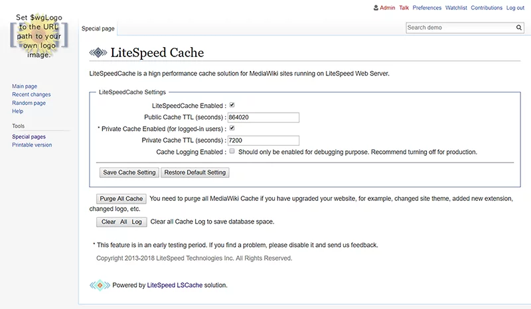Uncheck Private Cache Enabled checkbox
531x309 pixels.
(x=232, y=128)
